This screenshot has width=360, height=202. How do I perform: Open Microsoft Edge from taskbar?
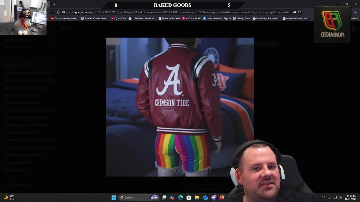coord(181,198)
